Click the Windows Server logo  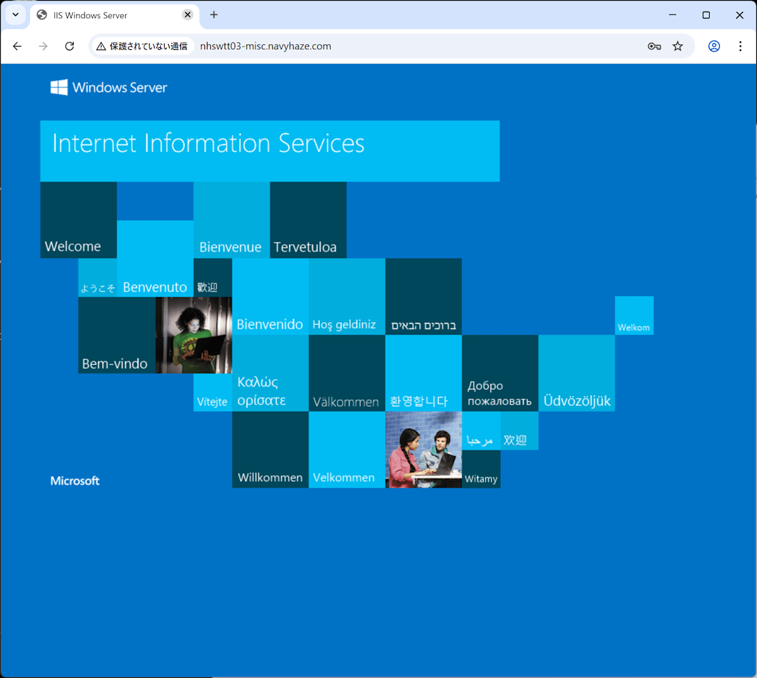click(109, 87)
